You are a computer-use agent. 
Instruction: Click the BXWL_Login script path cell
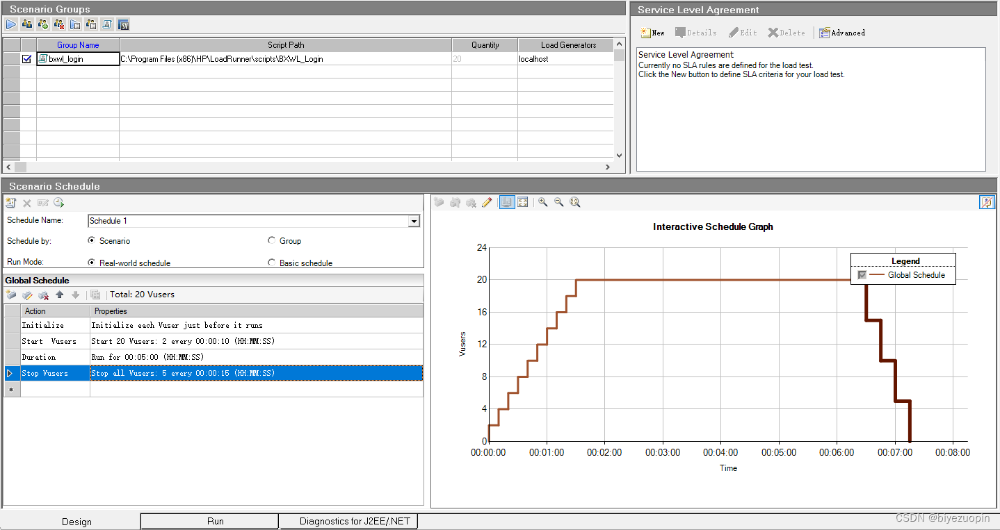[286, 59]
